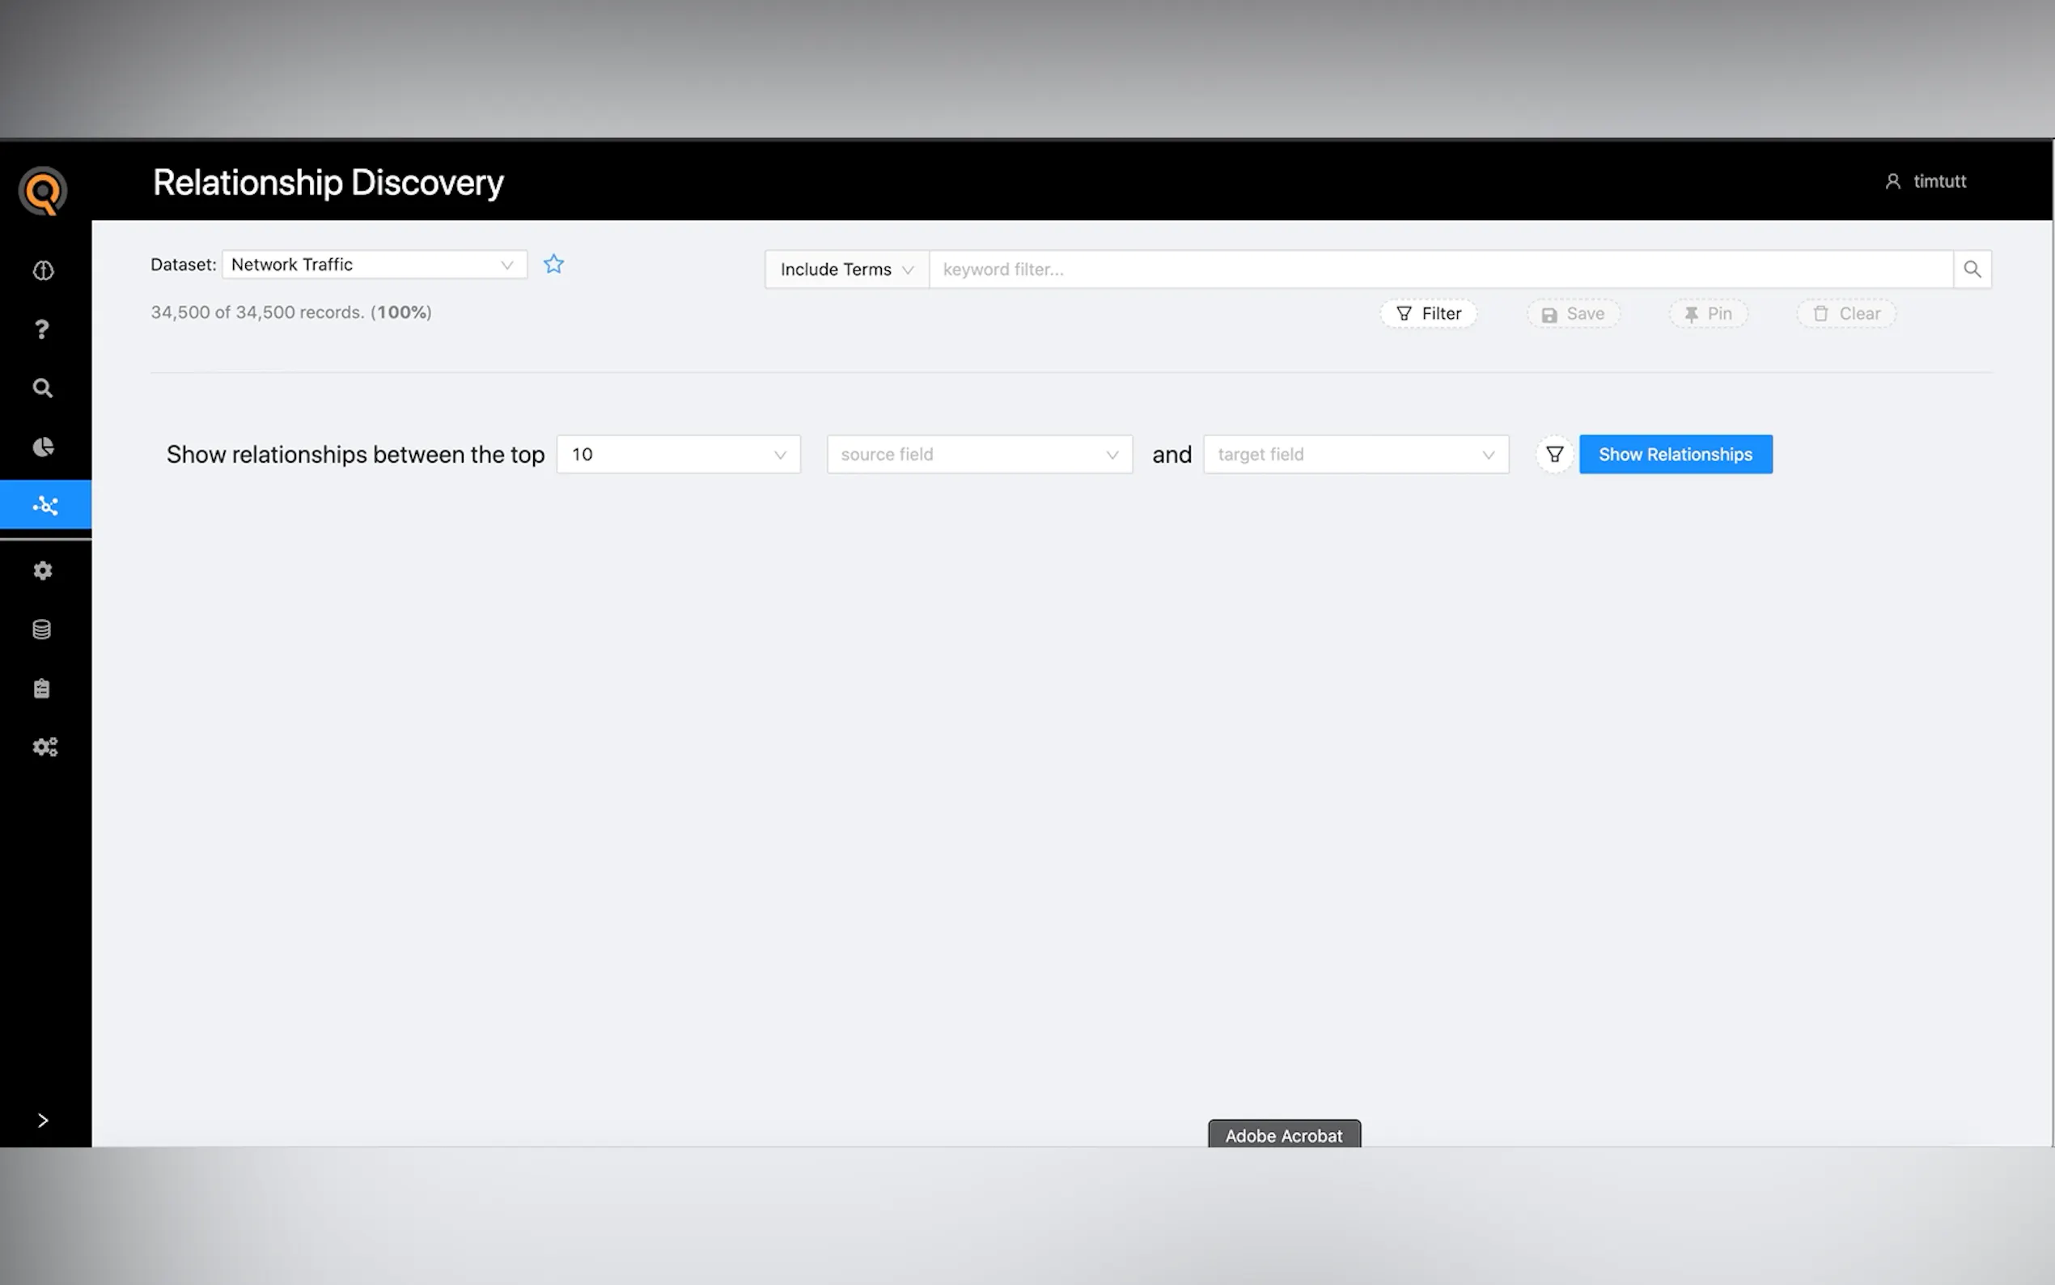The height and width of the screenshot is (1285, 2055).
Task: Expand the target field dropdown
Action: [x=1355, y=455]
